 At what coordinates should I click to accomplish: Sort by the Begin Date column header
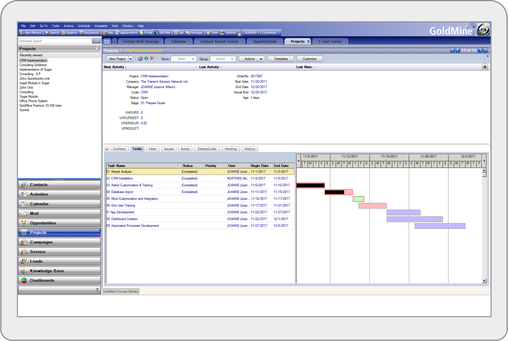[261, 166]
